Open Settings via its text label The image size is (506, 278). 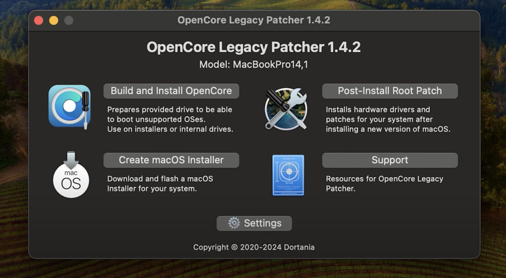263,223
